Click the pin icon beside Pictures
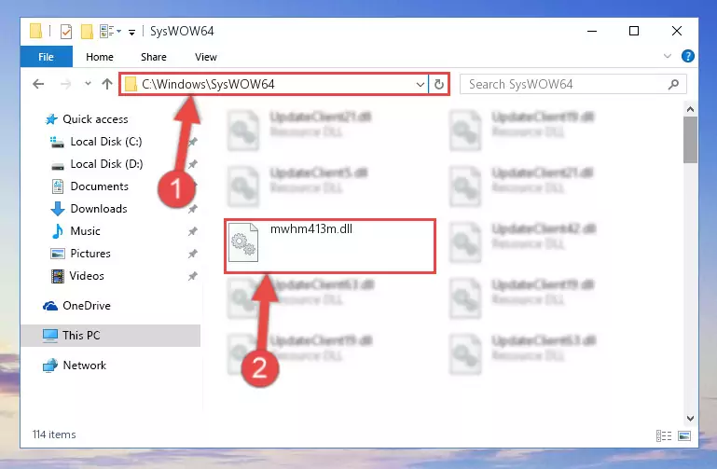The height and width of the screenshot is (469, 717). (x=192, y=254)
